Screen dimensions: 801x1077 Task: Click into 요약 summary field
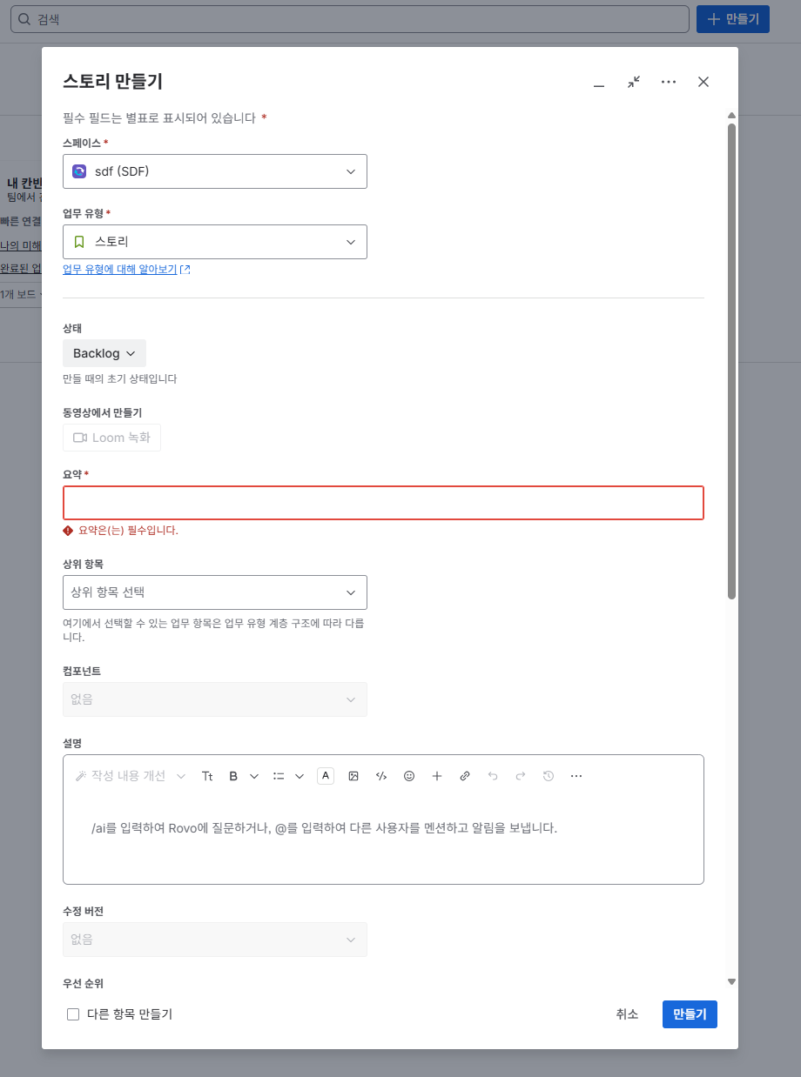383,503
